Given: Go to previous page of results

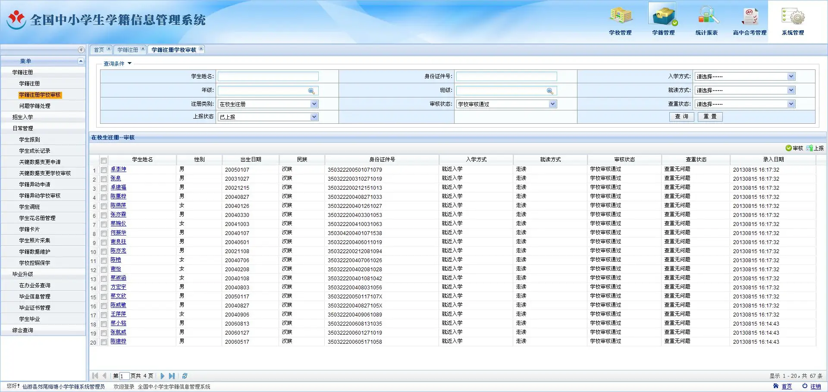Looking at the screenshot, I should click(x=104, y=376).
